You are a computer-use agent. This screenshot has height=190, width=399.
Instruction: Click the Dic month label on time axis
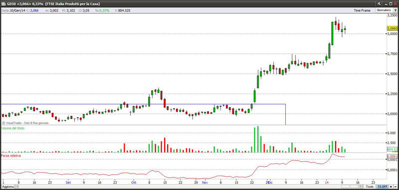point(270,183)
